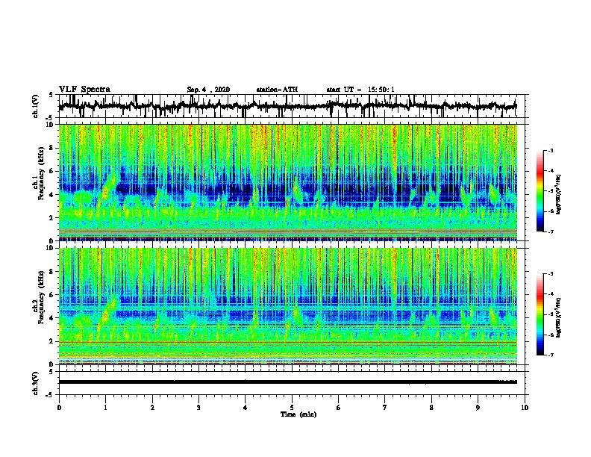Click the "ch.3(V)" waveform axis label
Image resolution: width=591 pixels, height=457 pixels.
(36, 383)
